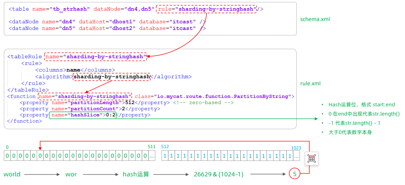Click the first cell of the ones array
This screenshot has height=185, width=405.
coord(165,156)
